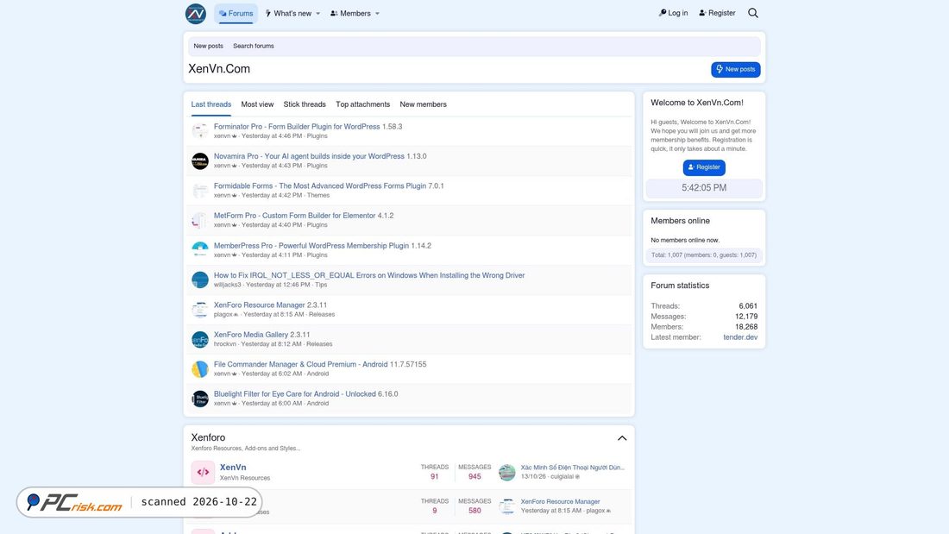Open cuiglalai user profile link
This screenshot has width=949, height=534.
point(562,476)
